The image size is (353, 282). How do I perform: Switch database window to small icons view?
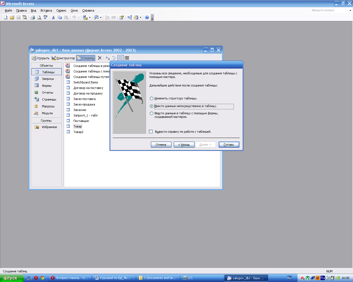point(114,58)
